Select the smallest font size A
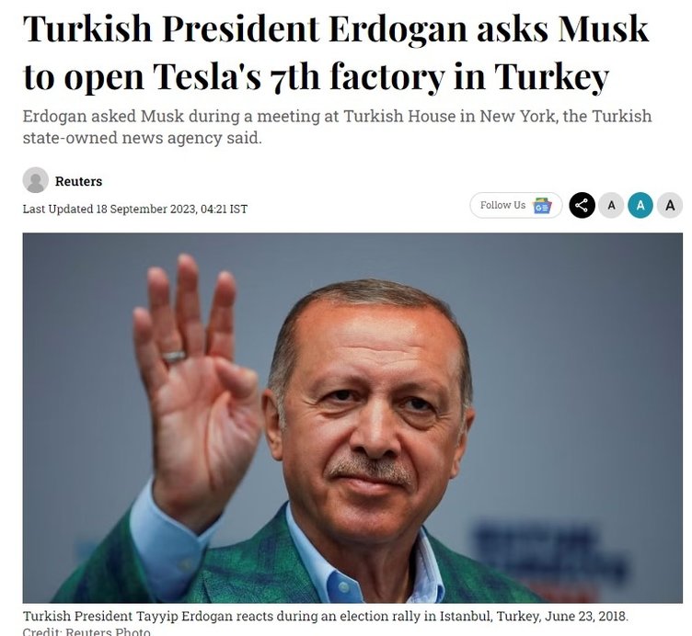This screenshot has height=636, width=692. [x=611, y=205]
